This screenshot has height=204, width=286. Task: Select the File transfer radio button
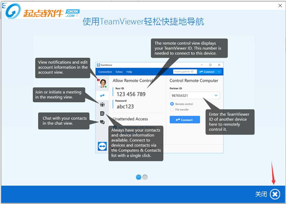172,110
